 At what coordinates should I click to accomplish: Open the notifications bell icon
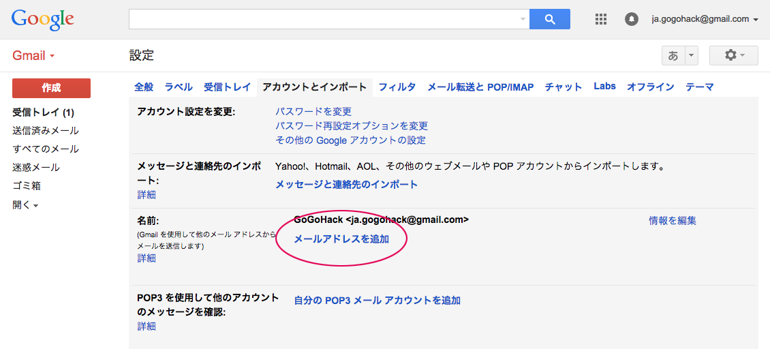click(631, 19)
